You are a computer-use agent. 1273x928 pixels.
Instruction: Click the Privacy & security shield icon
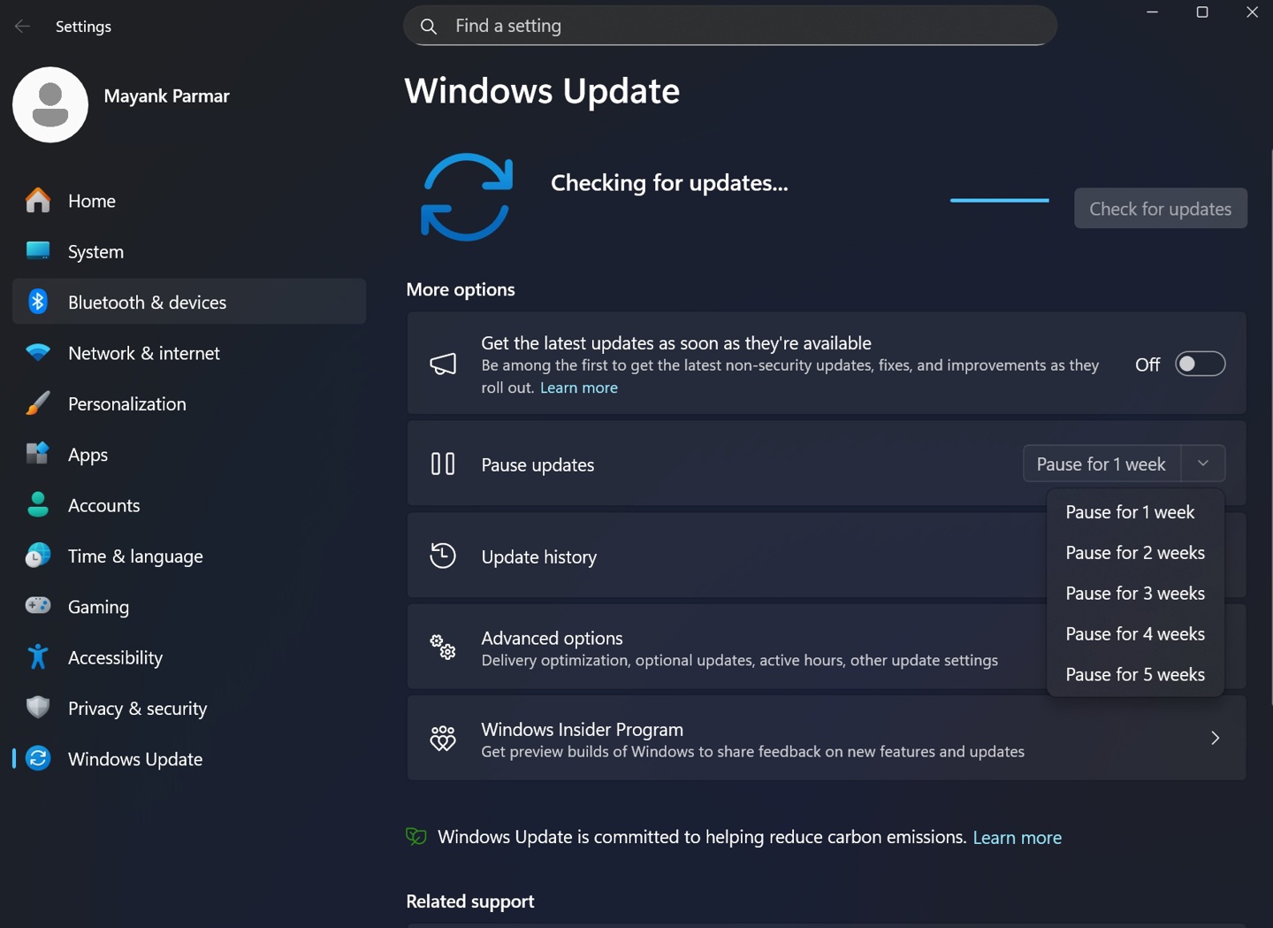[x=38, y=708]
